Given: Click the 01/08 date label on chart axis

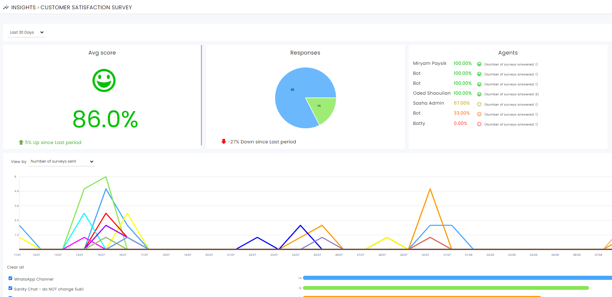Looking at the screenshot, I should (468, 255).
